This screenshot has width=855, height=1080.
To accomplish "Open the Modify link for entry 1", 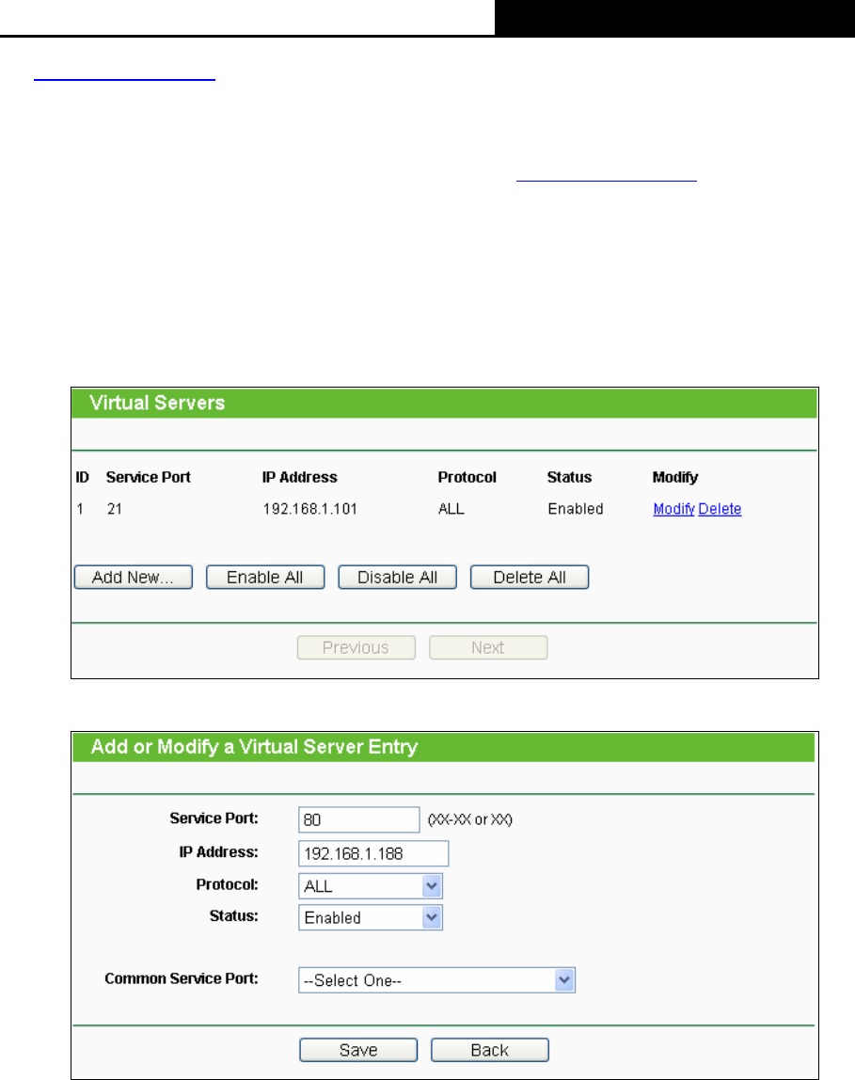I will click(x=673, y=509).
